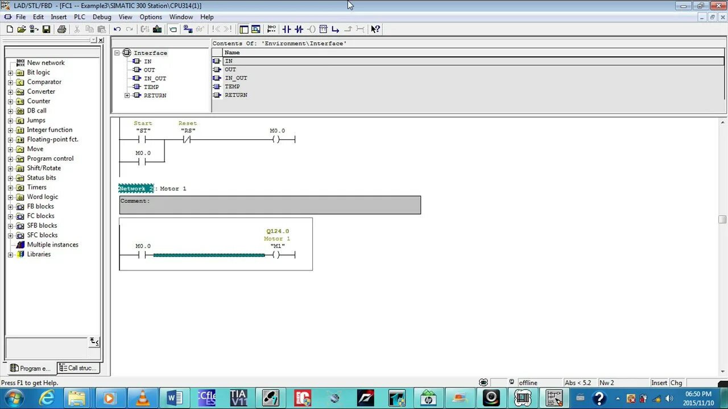Expand the Move category
The width and height of the screenshot is (728, 409).
click(10, 149)
